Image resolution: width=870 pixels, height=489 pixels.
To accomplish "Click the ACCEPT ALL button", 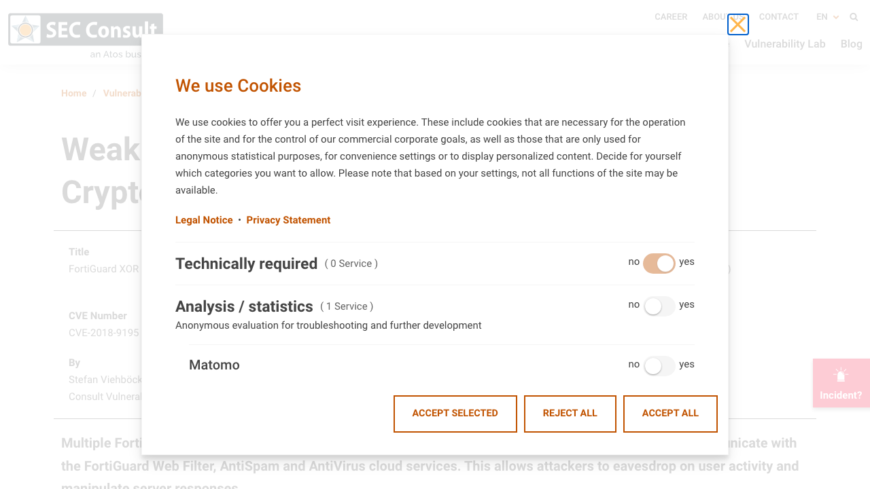I will (670, 414).
